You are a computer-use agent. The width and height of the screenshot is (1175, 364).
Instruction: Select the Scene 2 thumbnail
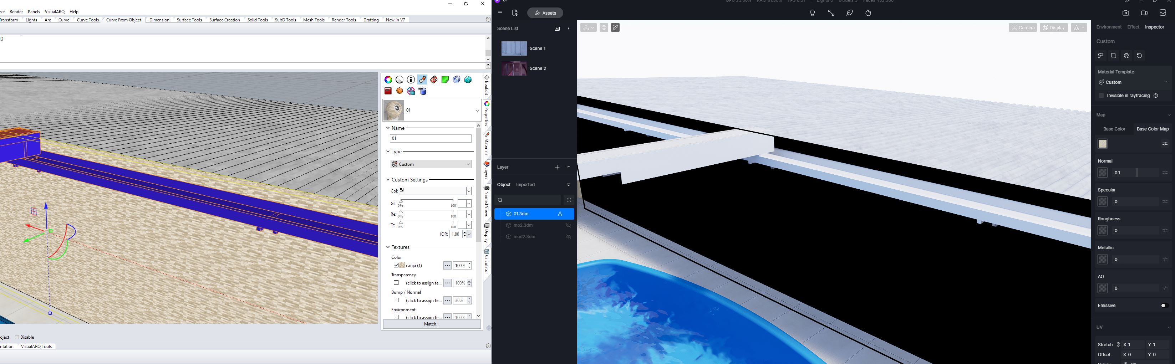[x=514, y=68]
